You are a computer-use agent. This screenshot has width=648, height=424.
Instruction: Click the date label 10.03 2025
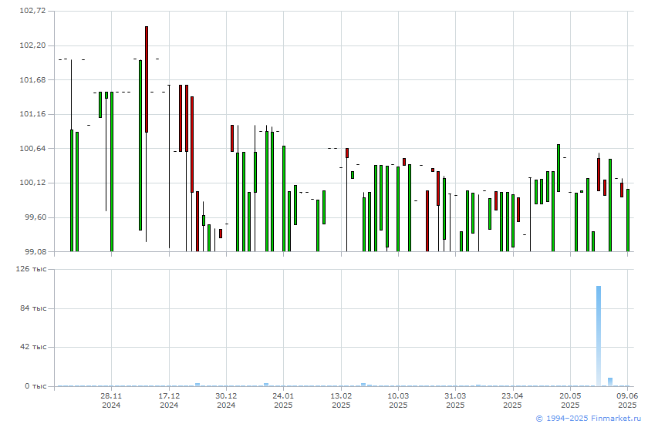coord(398,400)
